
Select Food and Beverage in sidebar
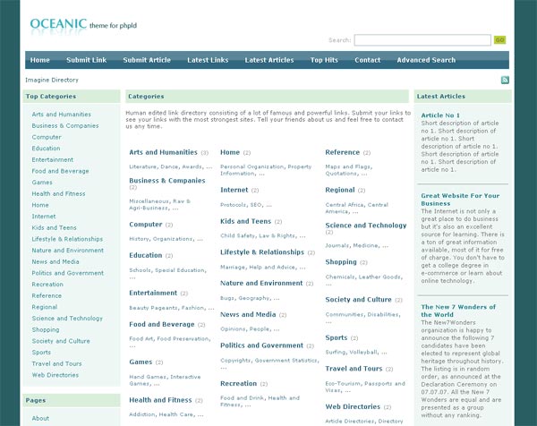[x=60, y=171]
